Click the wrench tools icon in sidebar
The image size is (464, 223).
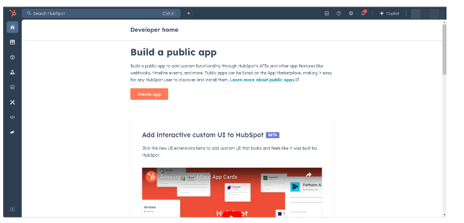[13, 102]
